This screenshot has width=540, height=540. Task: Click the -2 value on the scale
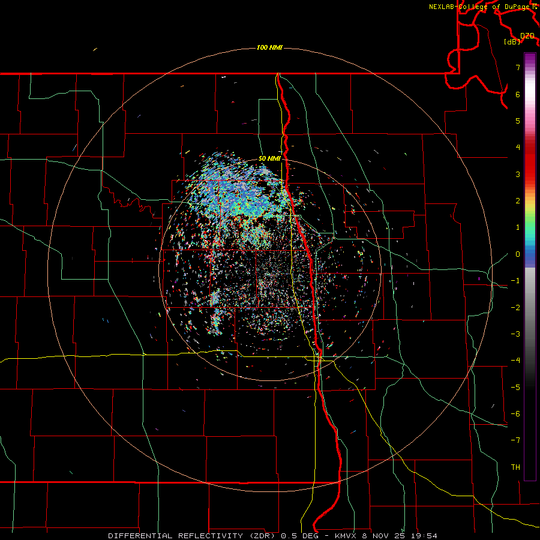coord(515,308)
